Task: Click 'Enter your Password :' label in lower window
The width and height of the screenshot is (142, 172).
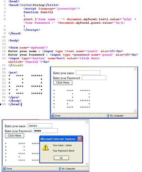Action: point(19,131)
